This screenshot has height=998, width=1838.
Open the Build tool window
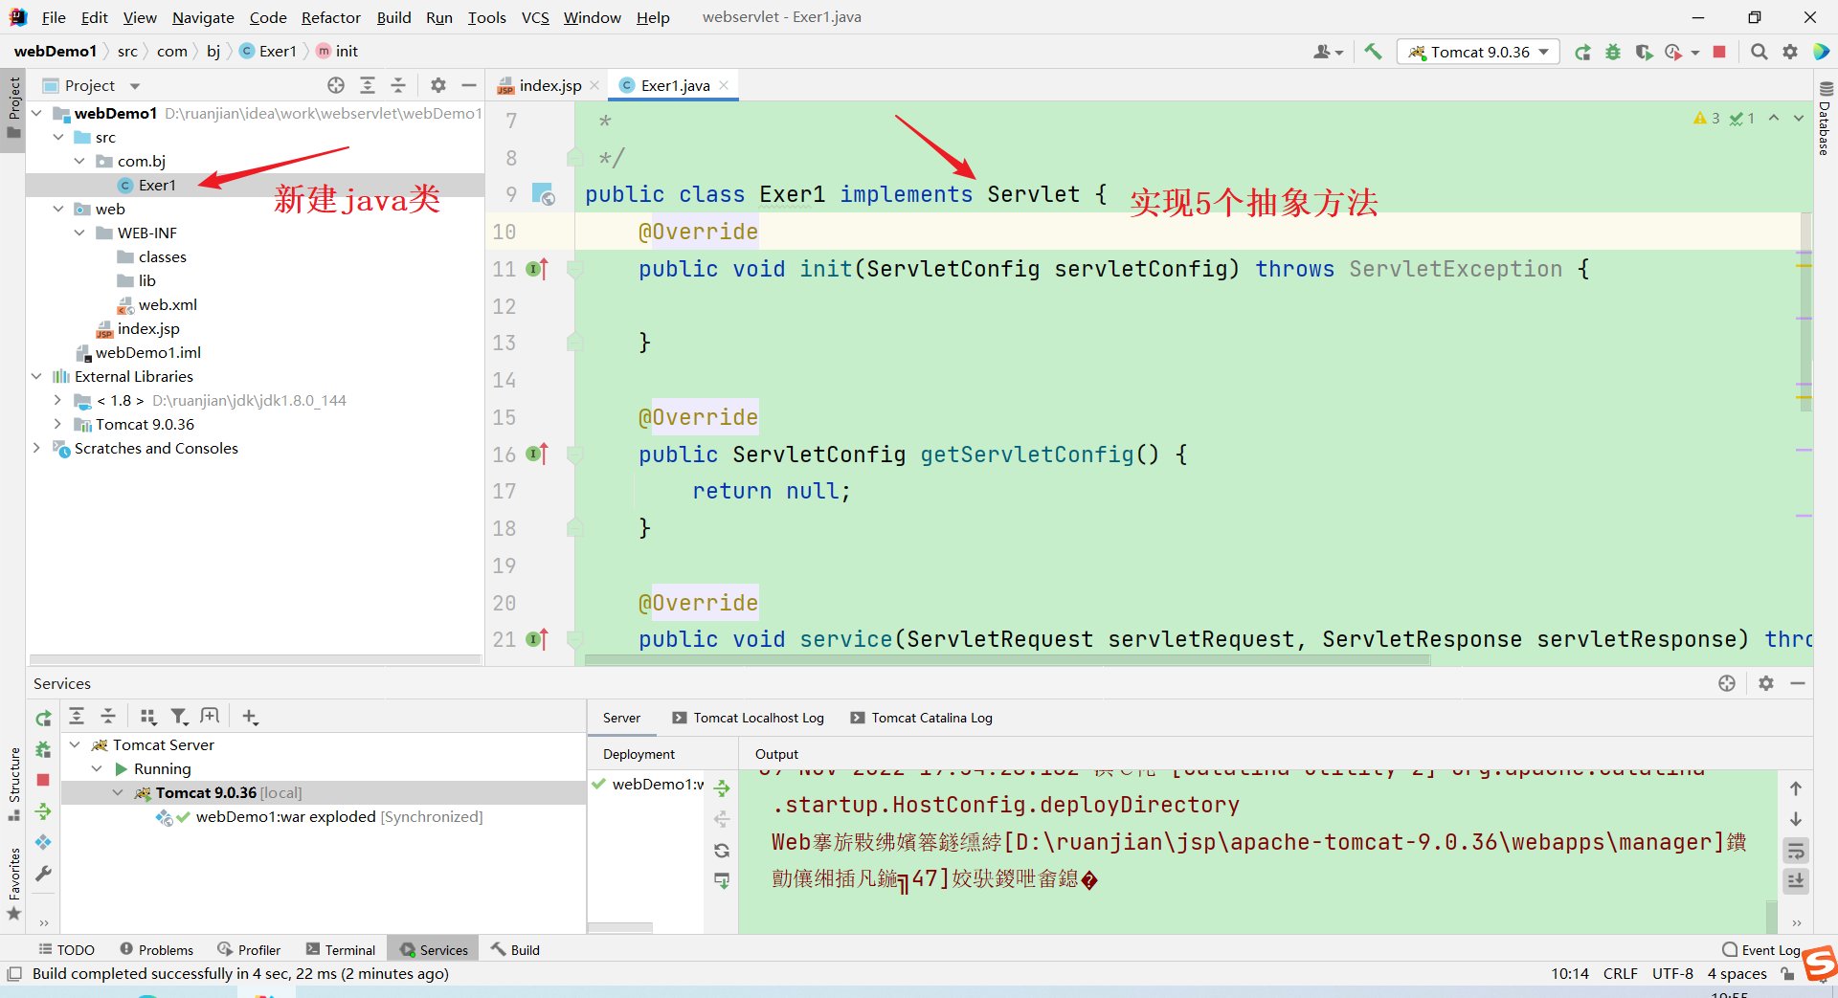pyautogui.click(x=516, y=949)
